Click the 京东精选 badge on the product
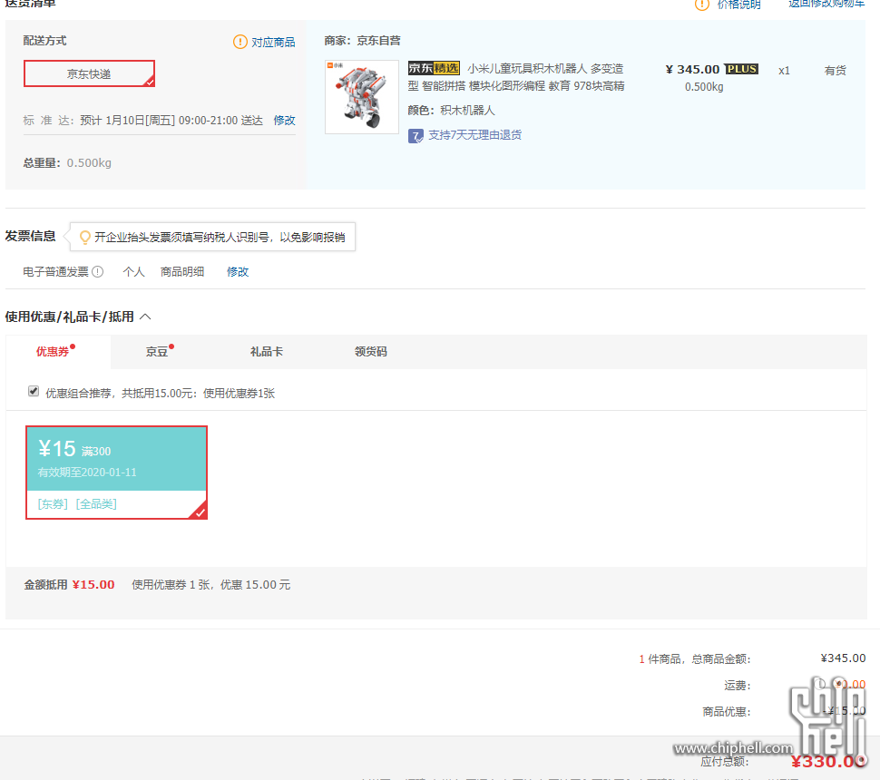Viewport: 880px width, 780px height. coord(434,68)
